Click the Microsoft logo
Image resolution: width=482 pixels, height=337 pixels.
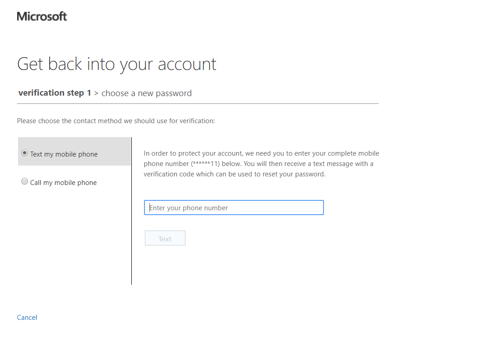[42, 16]
